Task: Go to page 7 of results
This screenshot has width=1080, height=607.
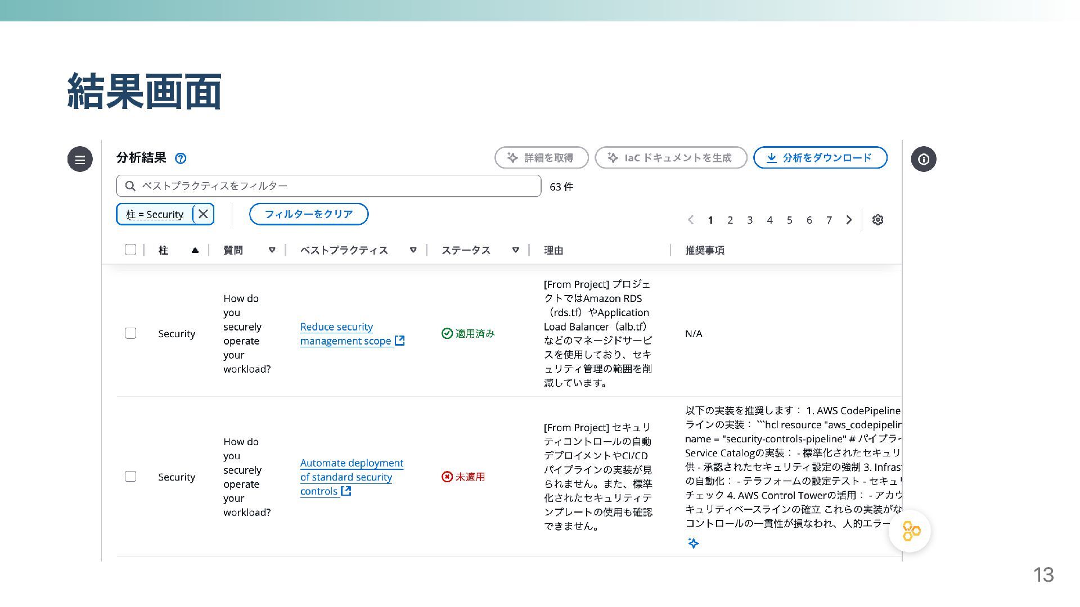Action: pyautogui.click(x=829, y=220)
